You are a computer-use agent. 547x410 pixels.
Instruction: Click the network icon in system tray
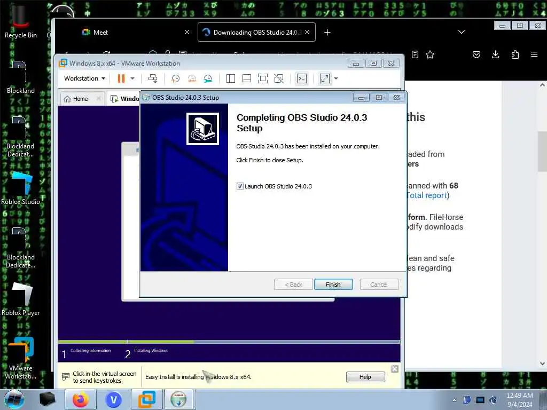click(480, 400)
